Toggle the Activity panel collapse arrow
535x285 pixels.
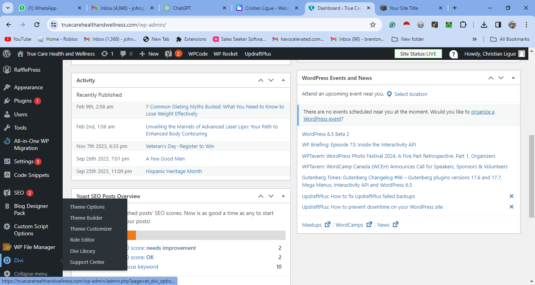pos(283,80)
